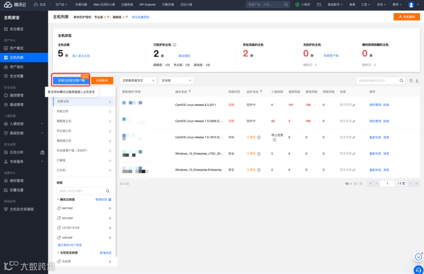Collapse the 主机安全标签 section

click(x=58, y=253)
